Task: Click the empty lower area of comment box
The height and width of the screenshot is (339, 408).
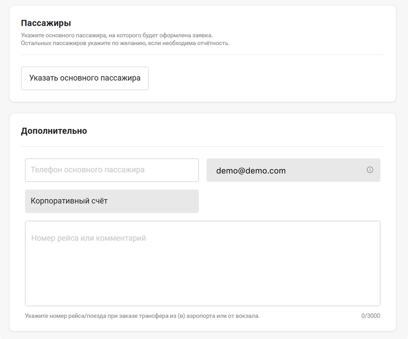Action: pos(202,281)
